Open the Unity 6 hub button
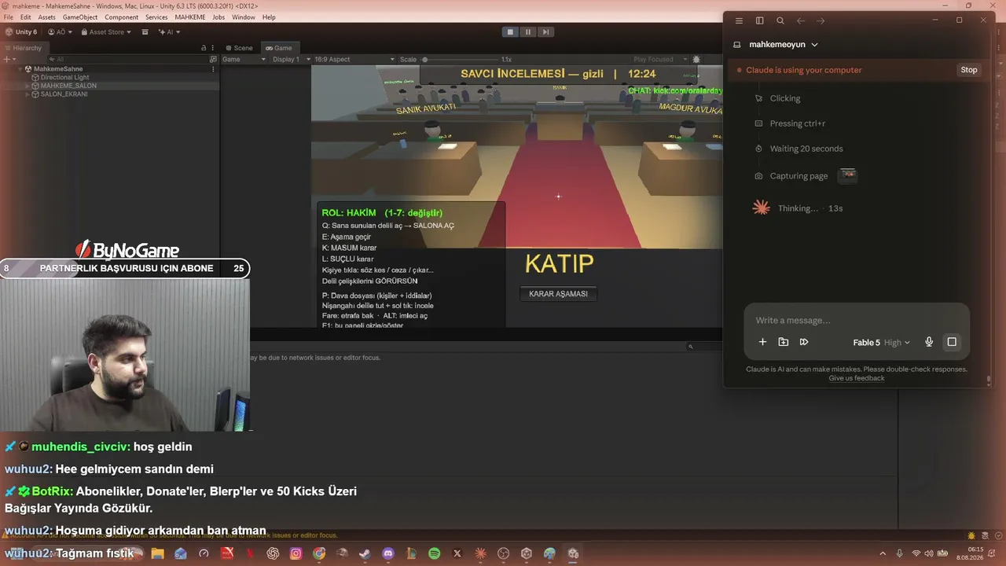This screenshot has height=566, width=1006. tap(22, 32)
